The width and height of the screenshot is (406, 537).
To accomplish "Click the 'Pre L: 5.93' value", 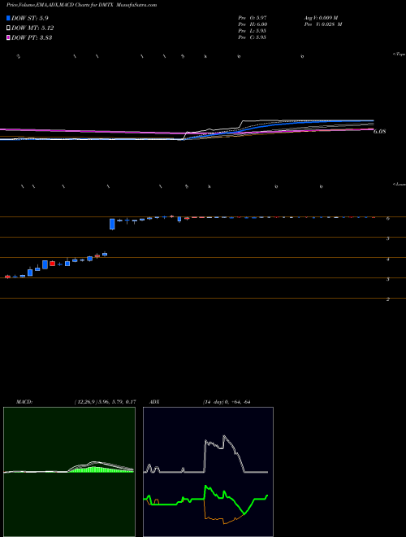I will (x=253, y=31).
